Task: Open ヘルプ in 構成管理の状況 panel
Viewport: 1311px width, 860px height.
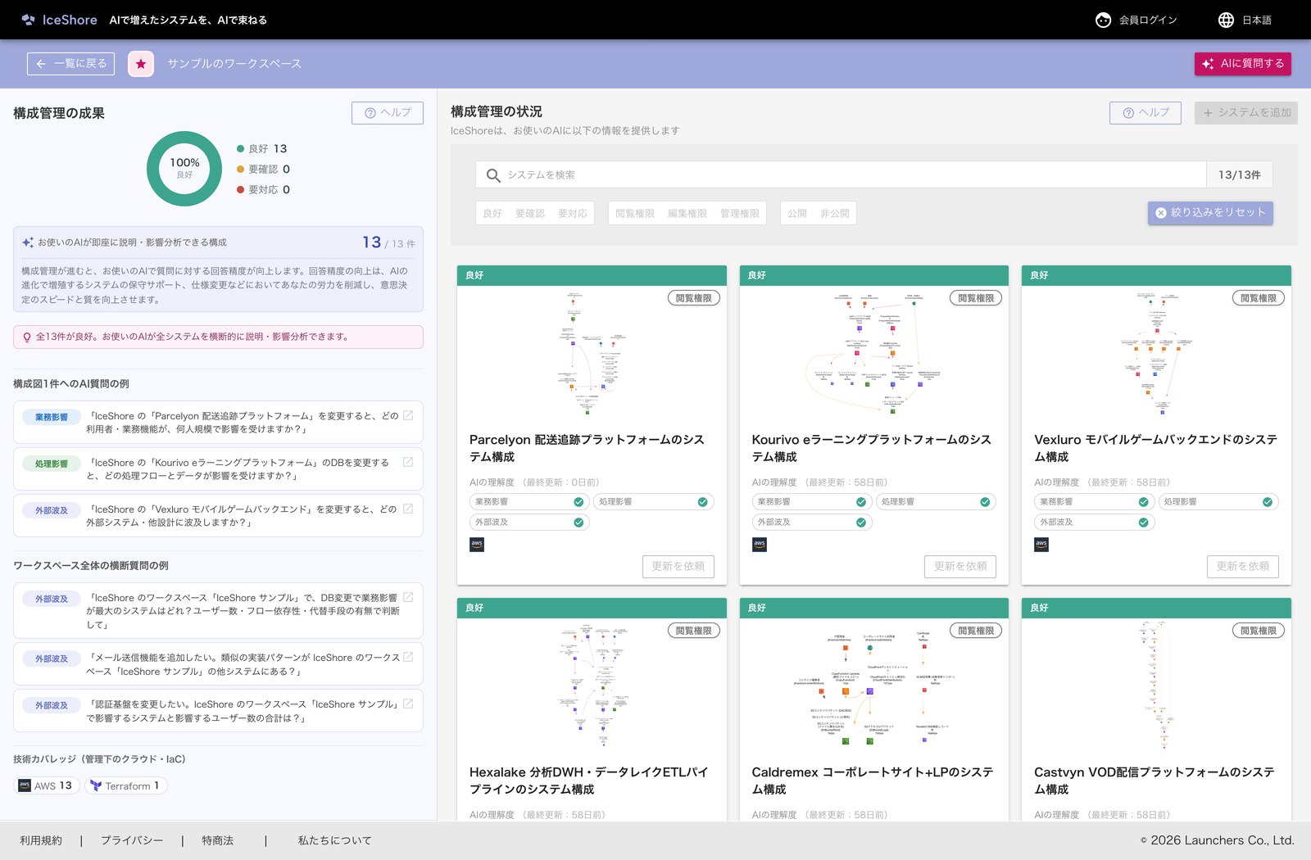Action: tap(1145, 113)
